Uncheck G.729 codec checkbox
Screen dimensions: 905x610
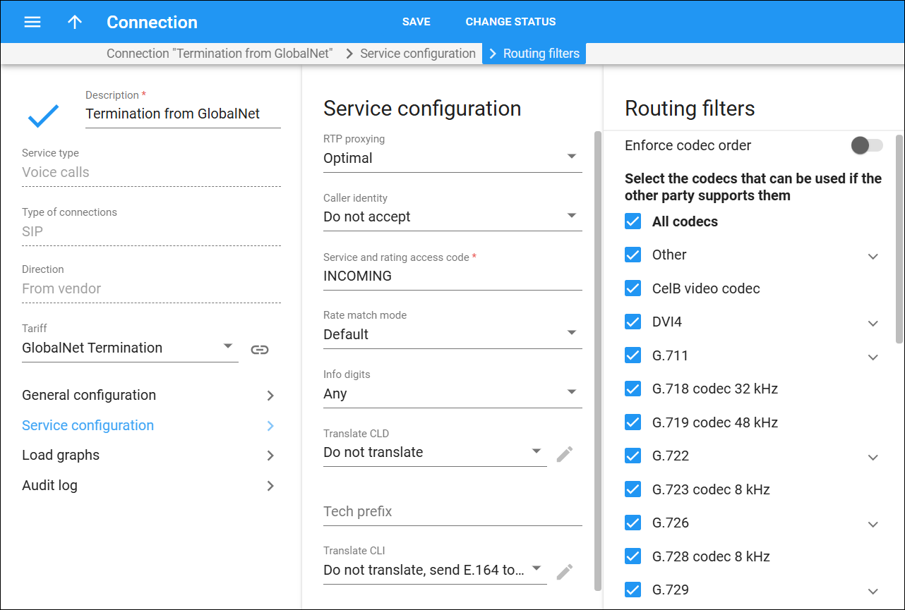[633, 590]
